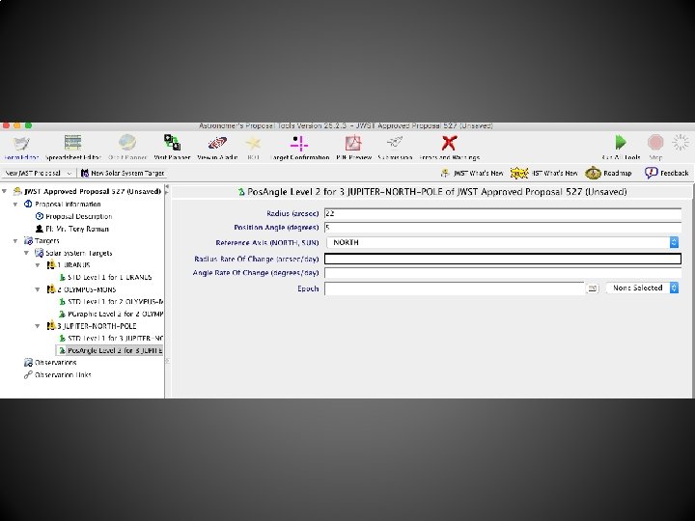Collapse the JWST Approved Proposal 527 tree node
The width and height of the screenshot is (695, 521).
[5, 191]
